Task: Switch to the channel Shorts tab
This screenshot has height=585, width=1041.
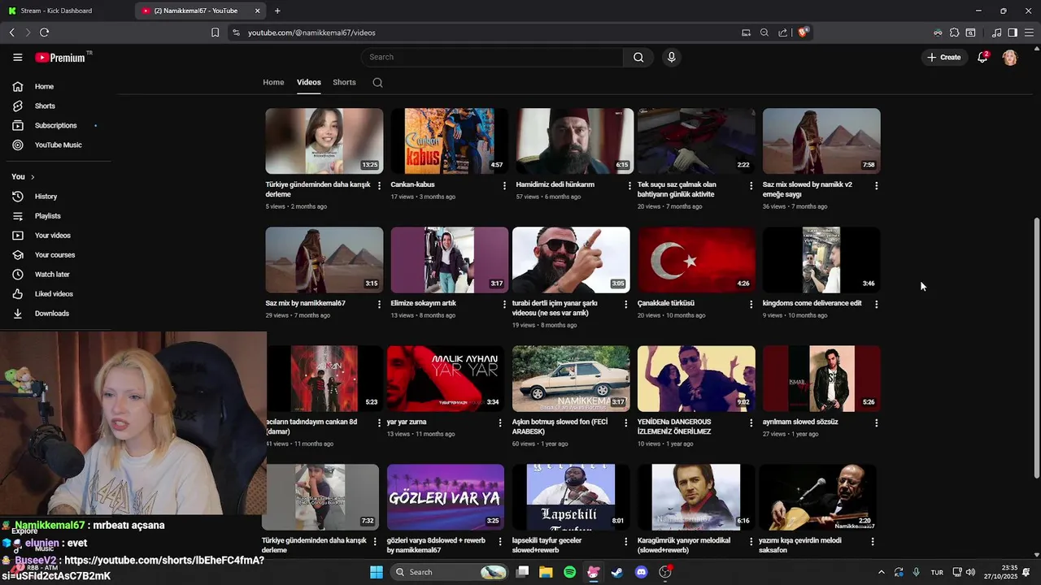Action: [x=344, y=82]
